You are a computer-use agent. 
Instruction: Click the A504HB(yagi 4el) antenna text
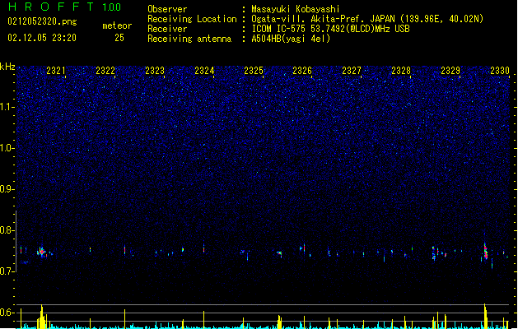(x=291, y=39)
